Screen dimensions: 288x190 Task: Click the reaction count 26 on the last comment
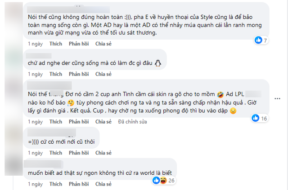171,181
